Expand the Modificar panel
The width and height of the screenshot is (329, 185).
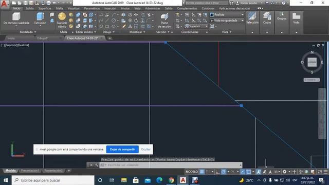(137, 32)
